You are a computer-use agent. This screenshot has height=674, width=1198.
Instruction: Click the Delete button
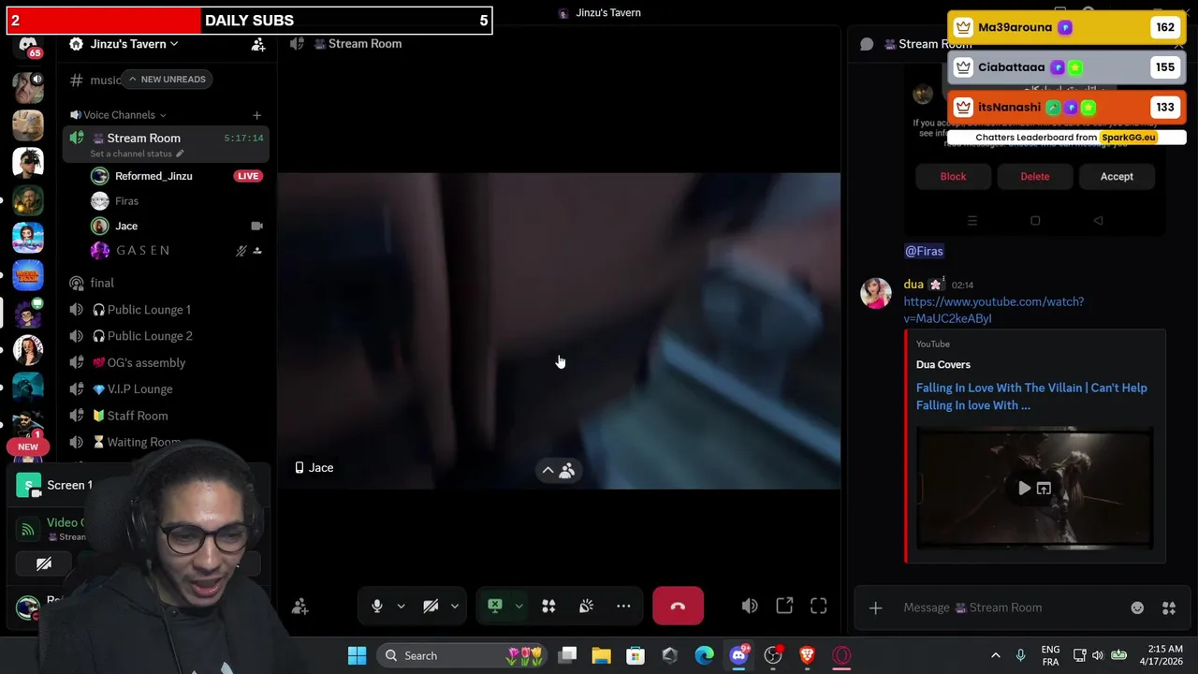[1034, 176]
